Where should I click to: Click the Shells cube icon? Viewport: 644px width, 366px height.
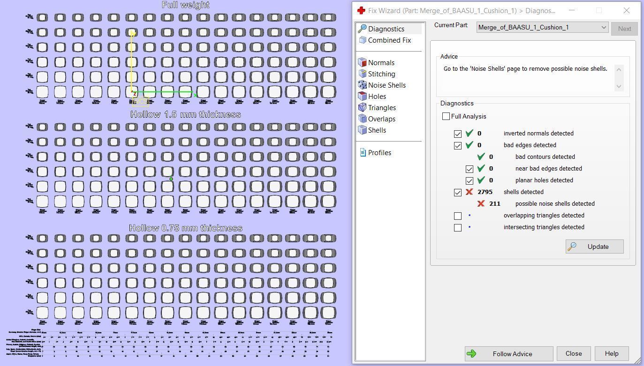[x=362, y=130]
